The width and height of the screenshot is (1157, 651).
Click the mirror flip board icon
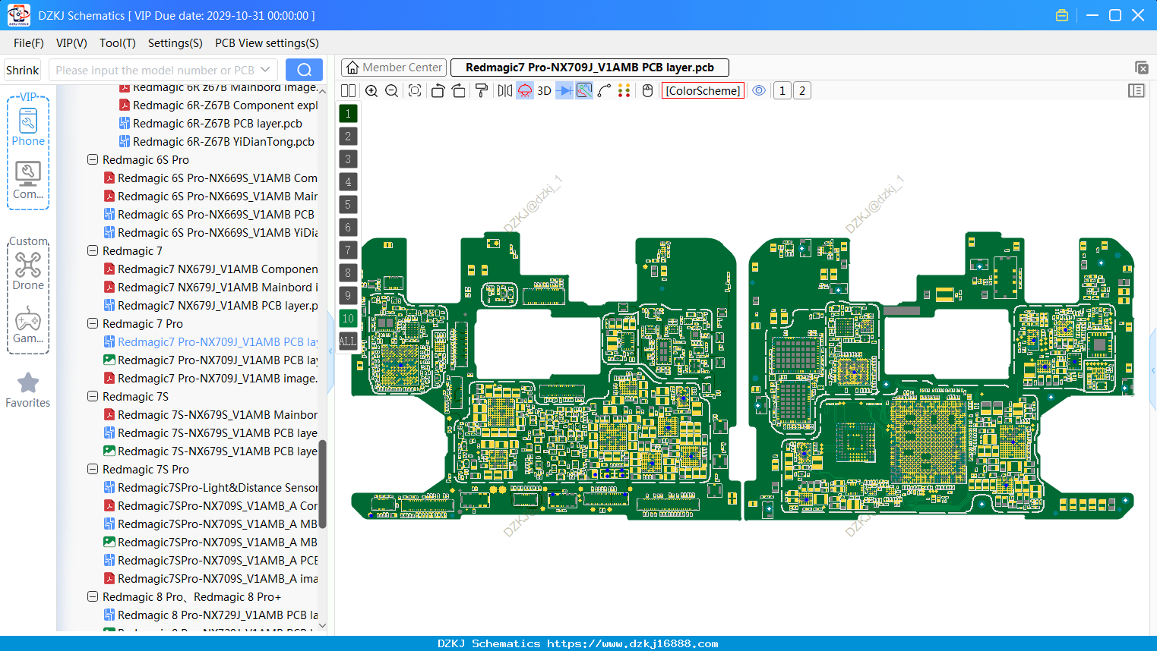pyautogui.click(x=505, y=91)
